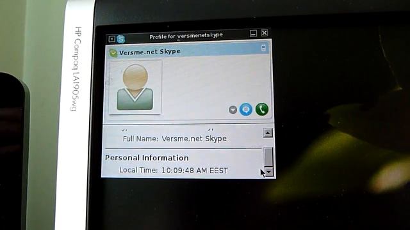Click Local Time value 10:09:48 AM EEST

pos(195,171)
